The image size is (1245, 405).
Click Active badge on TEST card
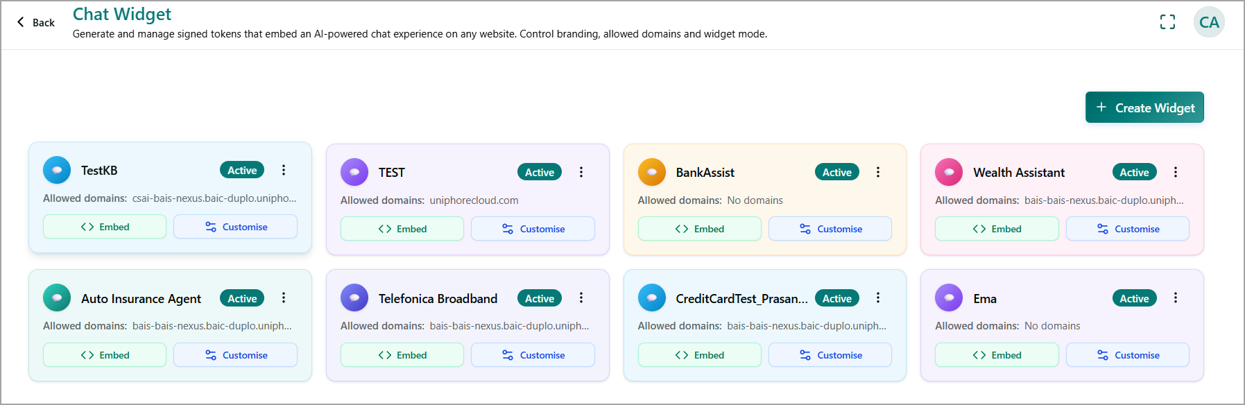coord(540,172)
